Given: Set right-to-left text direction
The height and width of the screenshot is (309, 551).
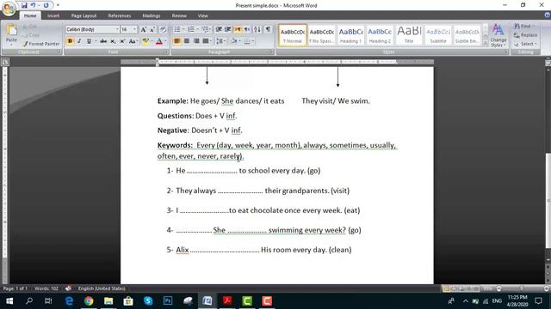Looking at the screenshot, I should tap(247, 29).
